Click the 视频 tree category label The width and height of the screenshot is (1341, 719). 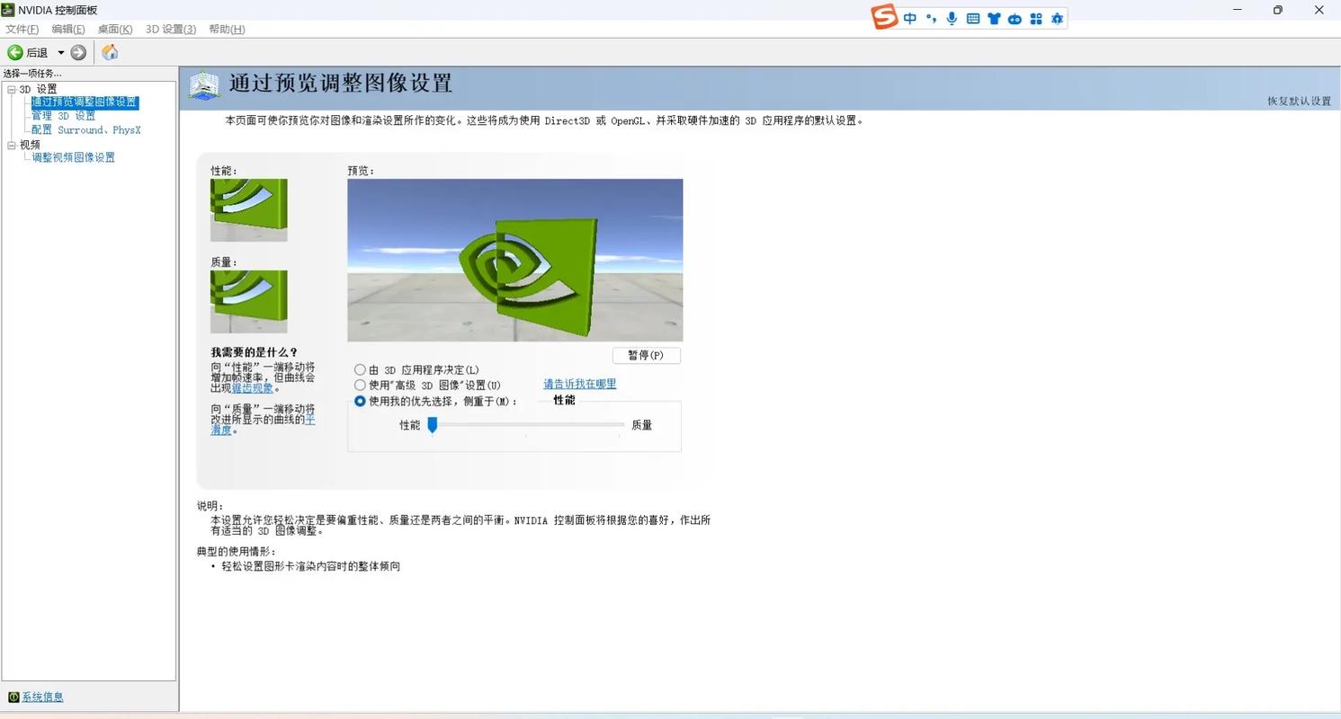(x=30, y=145)
